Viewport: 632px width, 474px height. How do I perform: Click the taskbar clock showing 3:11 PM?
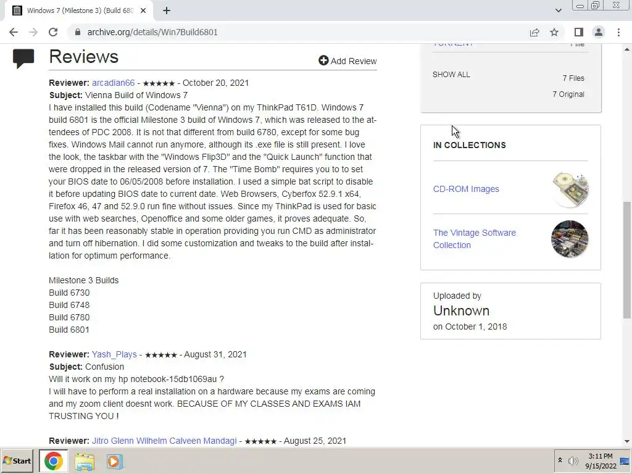pyautogui.click(x=601, y=461)
